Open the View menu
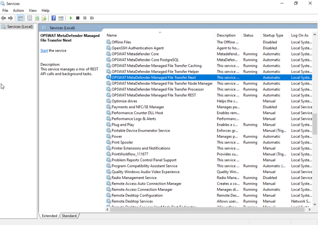This screenshot has height=225, width=318. tap(33, 10)
